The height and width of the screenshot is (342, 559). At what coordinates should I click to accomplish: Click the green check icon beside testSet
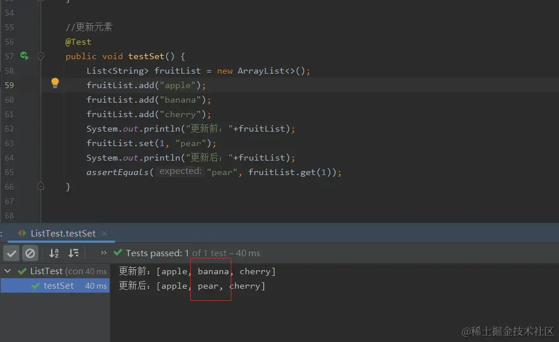35,286
